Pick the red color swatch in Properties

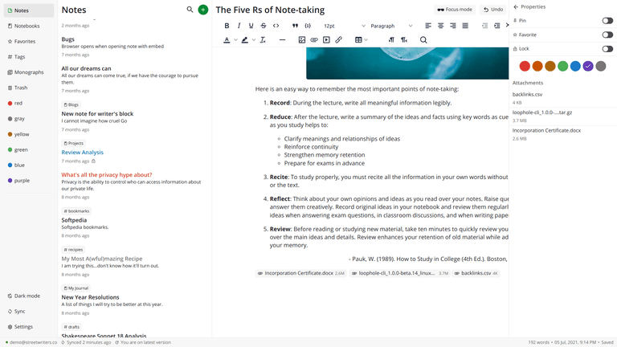pyautogui.click(x=525, y=66)
